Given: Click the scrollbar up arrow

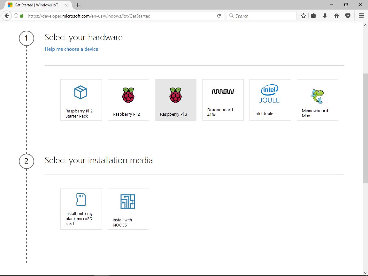Looking at the screenshot, I should pos(365,25).
